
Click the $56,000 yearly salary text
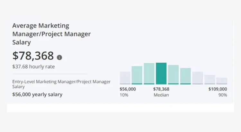(37, 95)
